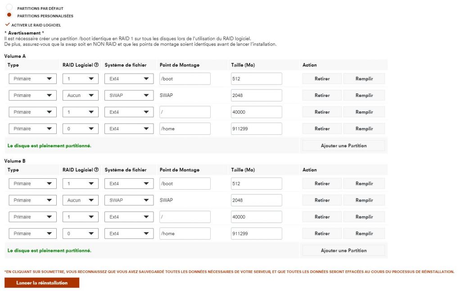461x291 pixels.
Task: Click the RAID Logiciel help icon in Volume A
Action: pyautogui.click(x=96, y=65)
